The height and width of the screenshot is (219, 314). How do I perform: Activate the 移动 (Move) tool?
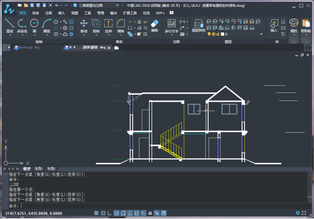click(84, 26)
